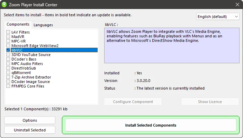Select qBittorrent row text
The image size is (243, 138).
point(21,73)
